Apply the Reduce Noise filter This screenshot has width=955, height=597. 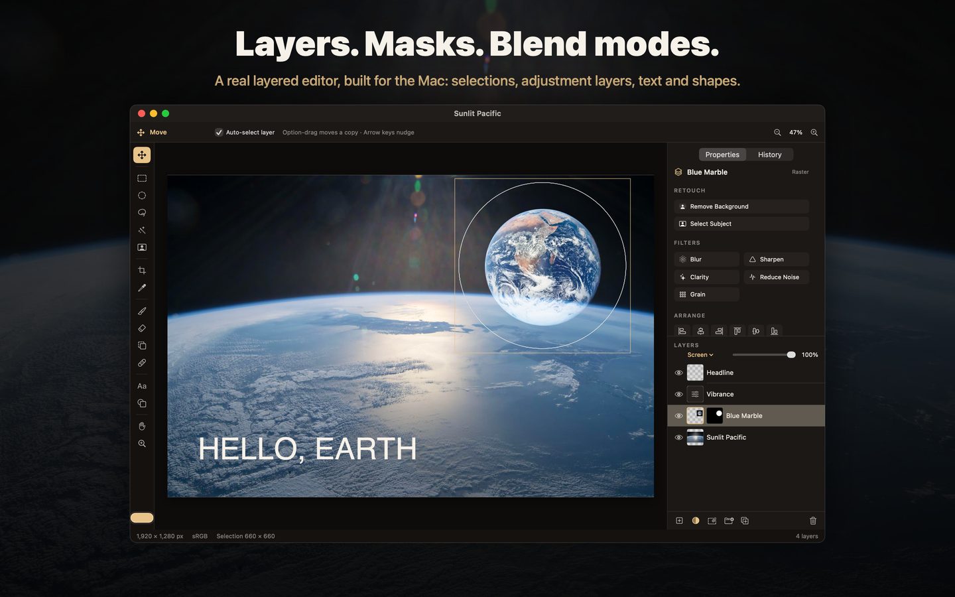[776, 277]
